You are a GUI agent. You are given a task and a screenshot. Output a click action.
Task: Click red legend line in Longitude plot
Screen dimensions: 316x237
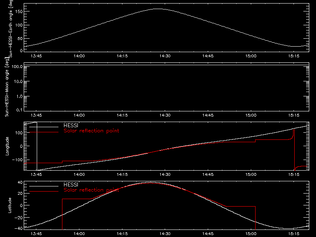[x=44, y=132]
